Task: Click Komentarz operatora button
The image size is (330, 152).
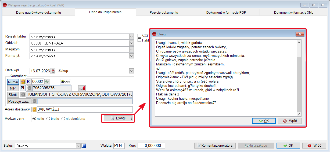Action: [215, 146]
